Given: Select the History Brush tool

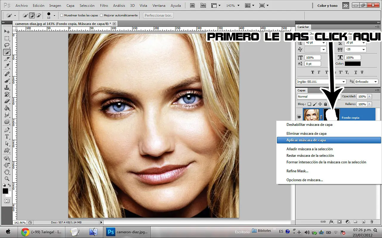Looking at the screenshot, I should click(7, 94).
